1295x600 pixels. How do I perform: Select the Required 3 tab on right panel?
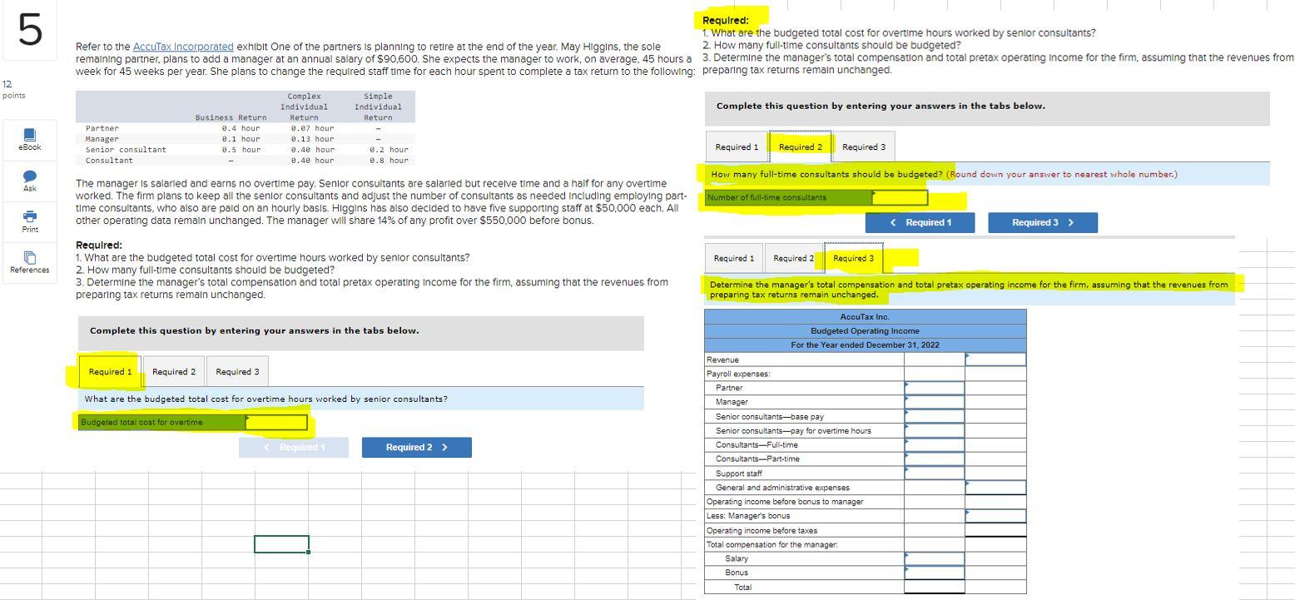coord(852,258)
